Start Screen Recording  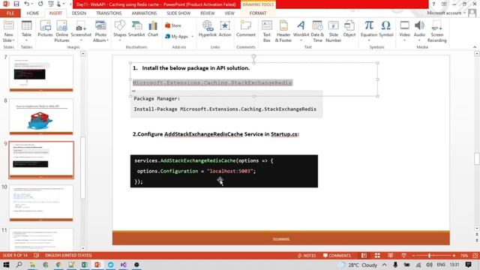pos(436,31)
